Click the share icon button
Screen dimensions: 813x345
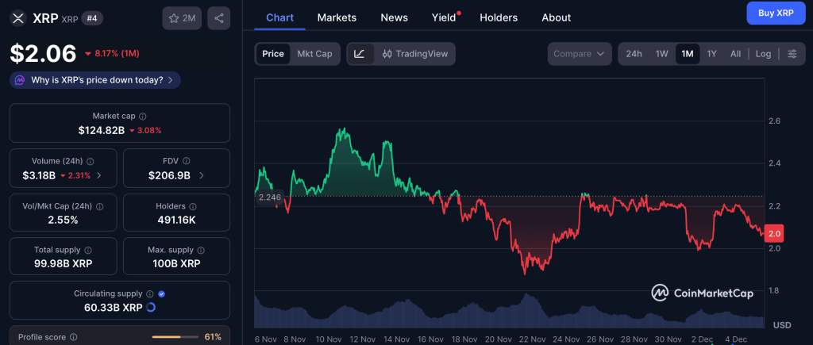click(x=219, y=18)
